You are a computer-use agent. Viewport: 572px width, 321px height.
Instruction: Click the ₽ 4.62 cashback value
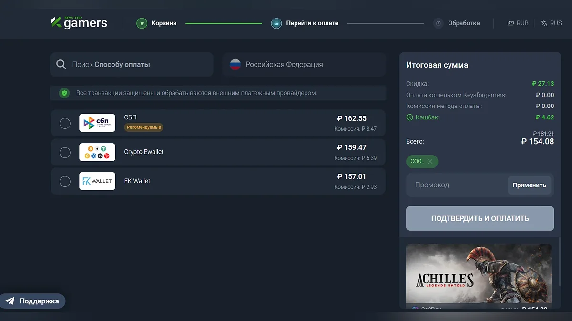point(545,117)
